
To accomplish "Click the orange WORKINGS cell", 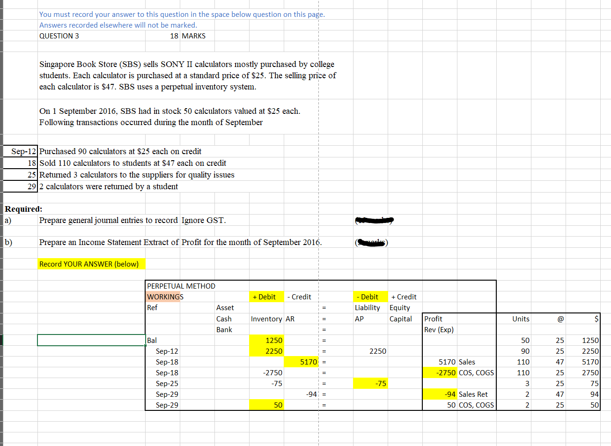I will 163,297.
